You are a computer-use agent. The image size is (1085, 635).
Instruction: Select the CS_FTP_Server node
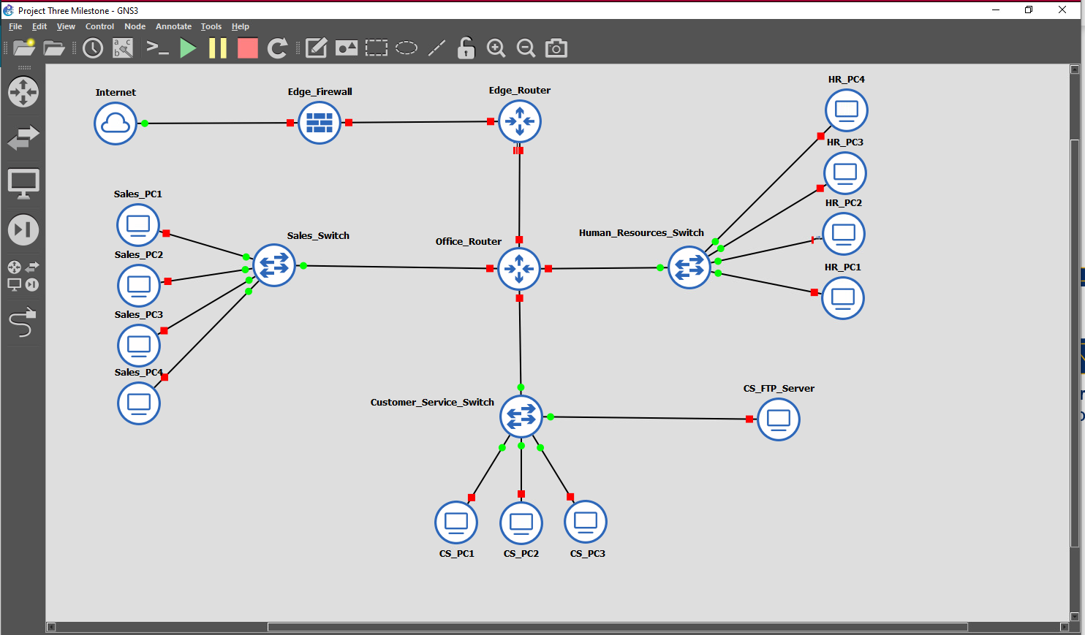pos(779,419)
